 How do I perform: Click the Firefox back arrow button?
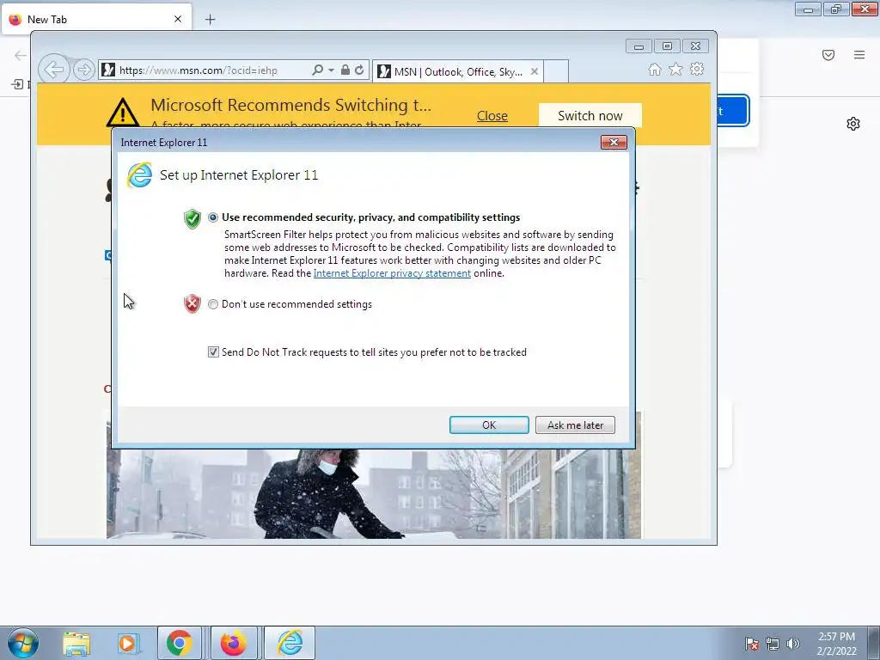coord(21,55)
